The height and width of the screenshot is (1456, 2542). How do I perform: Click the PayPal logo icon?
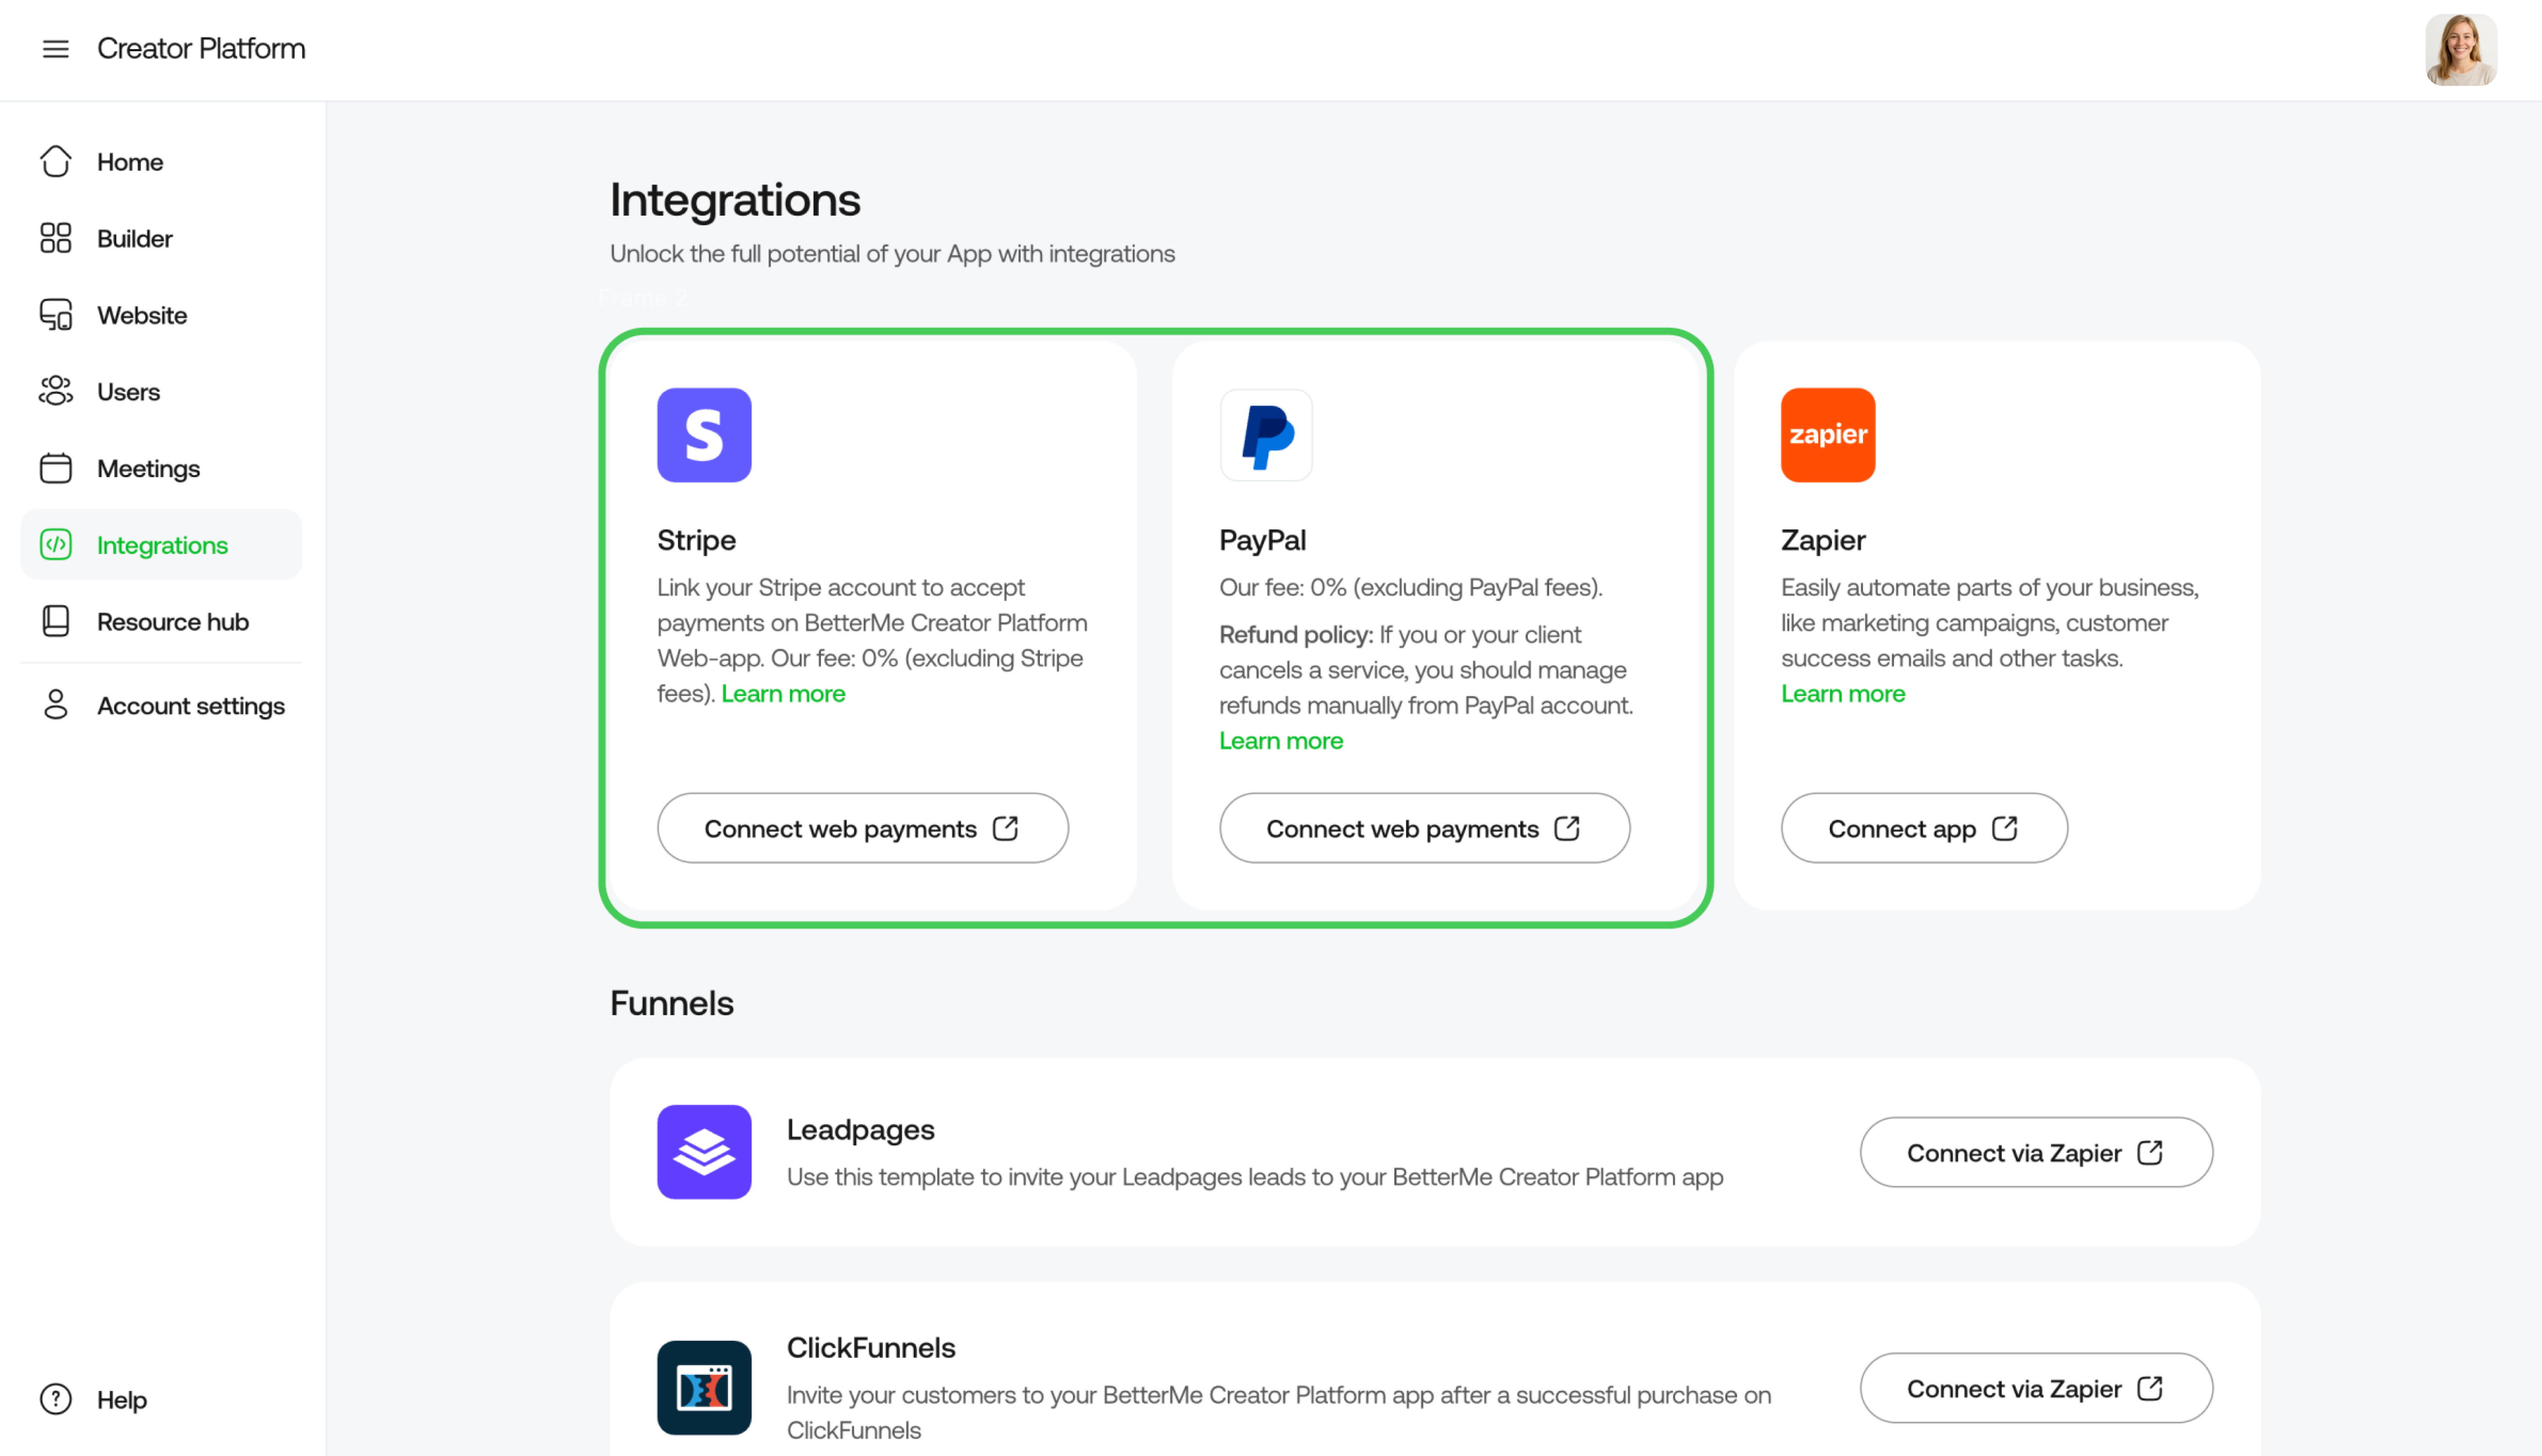point(1266,435)
